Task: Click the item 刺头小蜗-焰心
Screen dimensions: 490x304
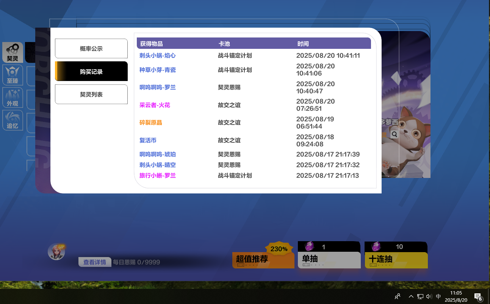Action: coord(158,56)
